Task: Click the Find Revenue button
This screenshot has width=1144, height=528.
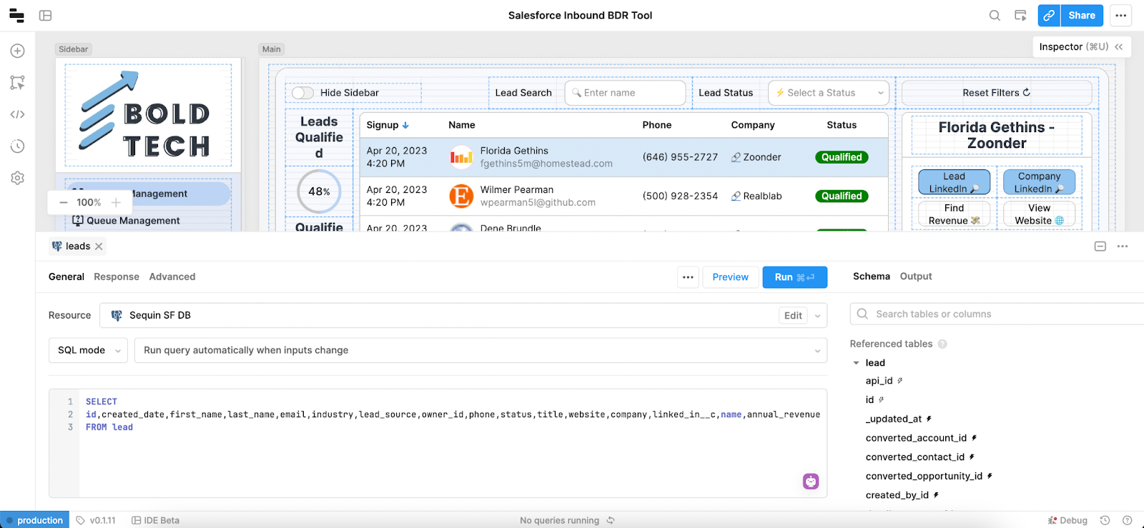Action: point(954,214)
